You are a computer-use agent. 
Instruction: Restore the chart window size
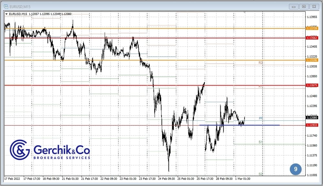304,6
